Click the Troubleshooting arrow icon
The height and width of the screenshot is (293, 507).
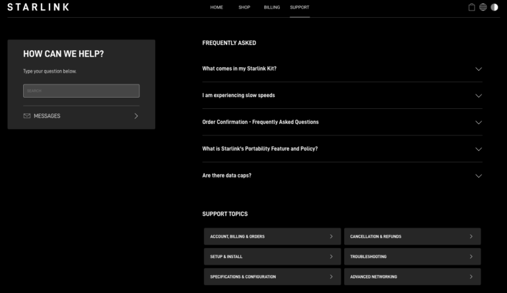(471, 257)
